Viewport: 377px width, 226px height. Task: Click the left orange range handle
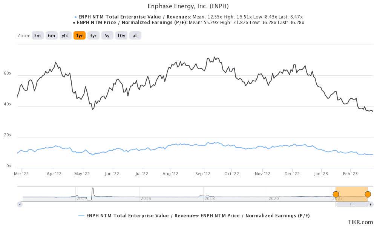[x=336, y=194]
